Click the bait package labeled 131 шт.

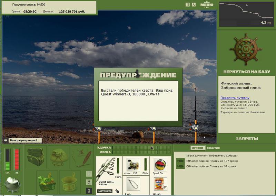pos(160,184)
